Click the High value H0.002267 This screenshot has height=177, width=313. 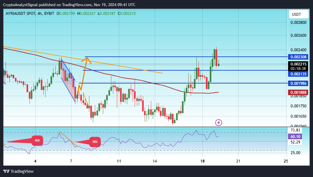click(x=86, y=14)
